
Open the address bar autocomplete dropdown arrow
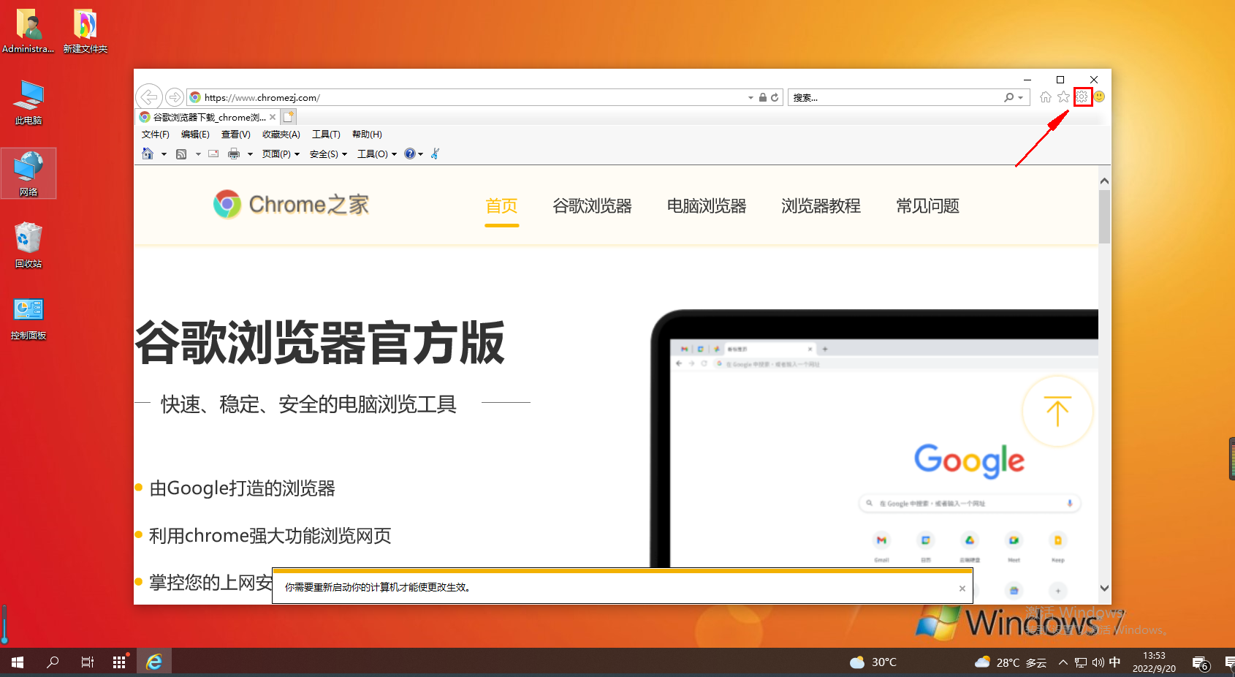coord(749,97)
